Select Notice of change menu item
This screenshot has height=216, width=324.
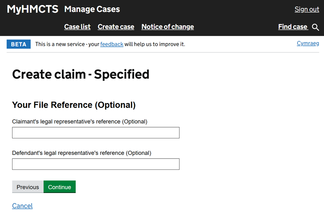[167, 27]
